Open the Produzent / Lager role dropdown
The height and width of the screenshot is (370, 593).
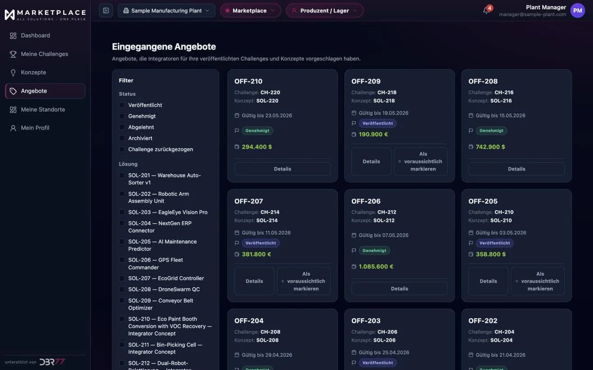click(324, 10)
